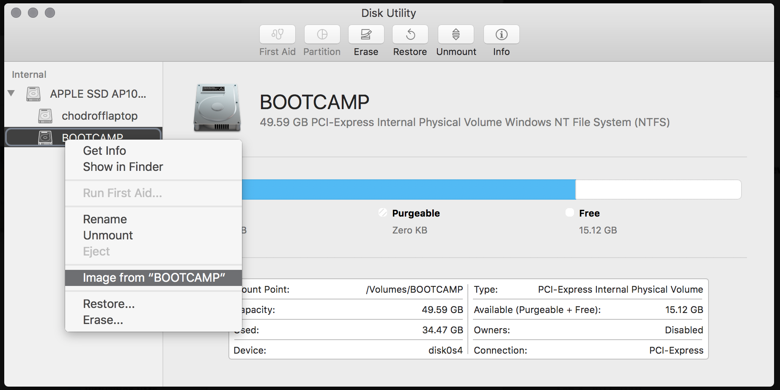Click the Erase toolbar icon
The height and width of the screenshot is (390, 780).
tap(366, 34)
